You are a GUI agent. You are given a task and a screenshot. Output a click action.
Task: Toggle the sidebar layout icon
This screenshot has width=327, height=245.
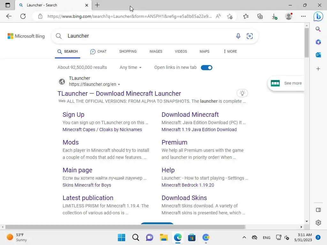coord(318,210)
